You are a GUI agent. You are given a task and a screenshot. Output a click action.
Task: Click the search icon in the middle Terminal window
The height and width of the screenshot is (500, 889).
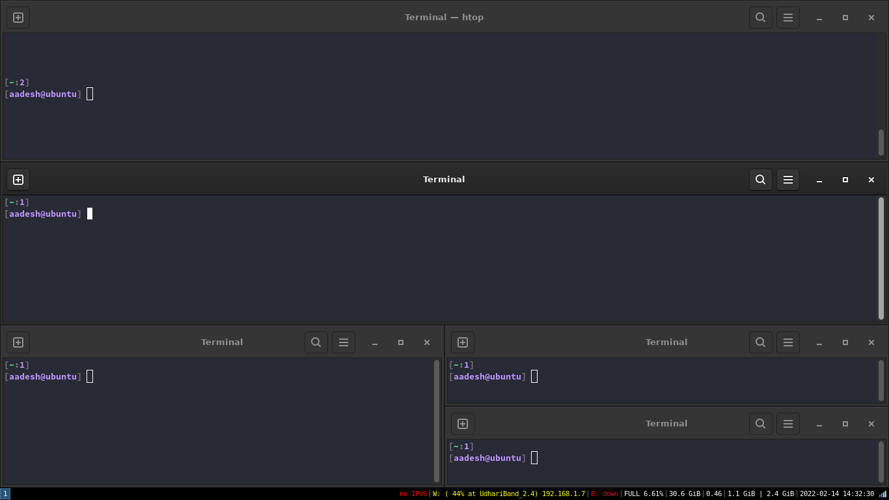click(760, 180)
